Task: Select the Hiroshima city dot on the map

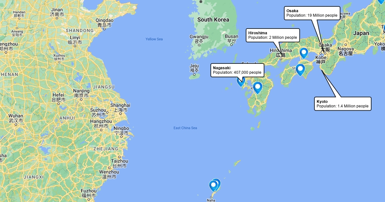Action: (x=281, y=59)
